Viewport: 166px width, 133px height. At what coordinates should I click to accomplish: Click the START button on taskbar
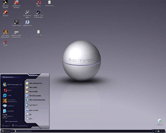[x=6, y=131]
